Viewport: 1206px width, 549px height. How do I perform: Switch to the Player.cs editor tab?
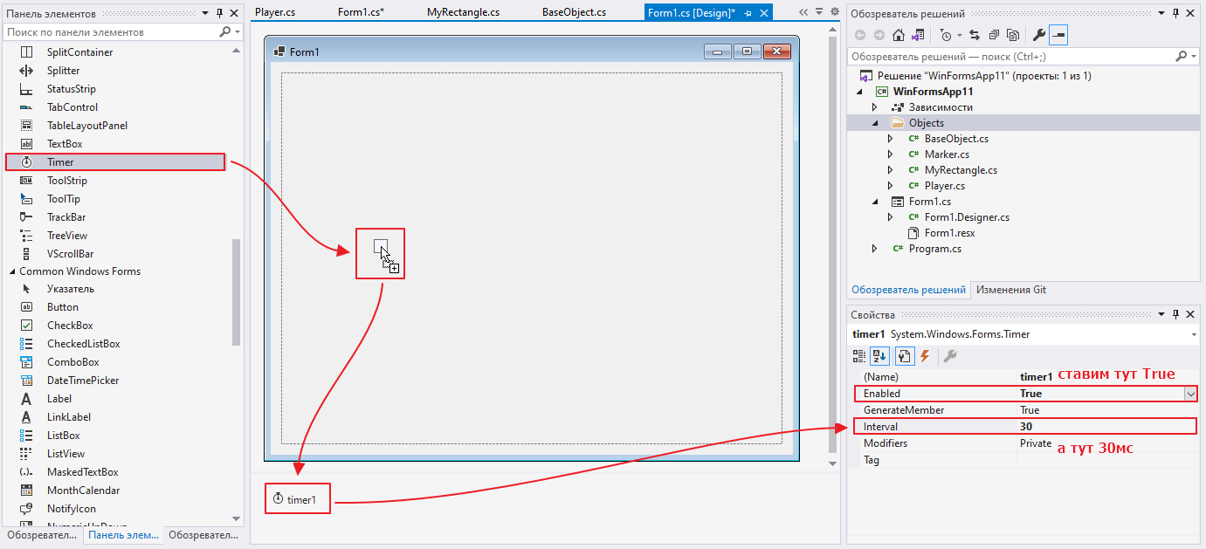(x=275, y=12)
